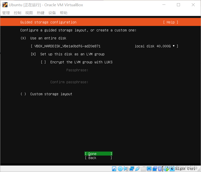Click the VirtualBox window title icon
The height and width of the screenshot is (172, 201).
point(5,5)
